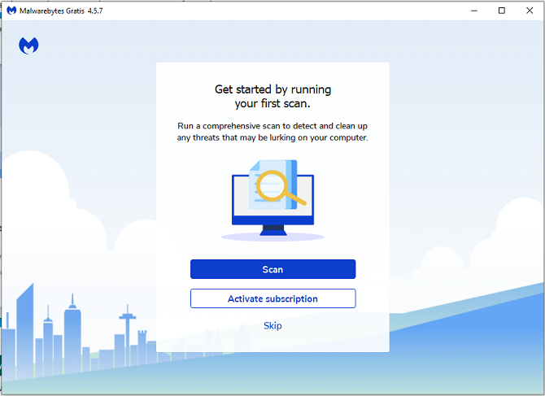This screenshot has height=396, width=545.
Task: Click the monitor stand in the illustration
Action: coord(272,230)
